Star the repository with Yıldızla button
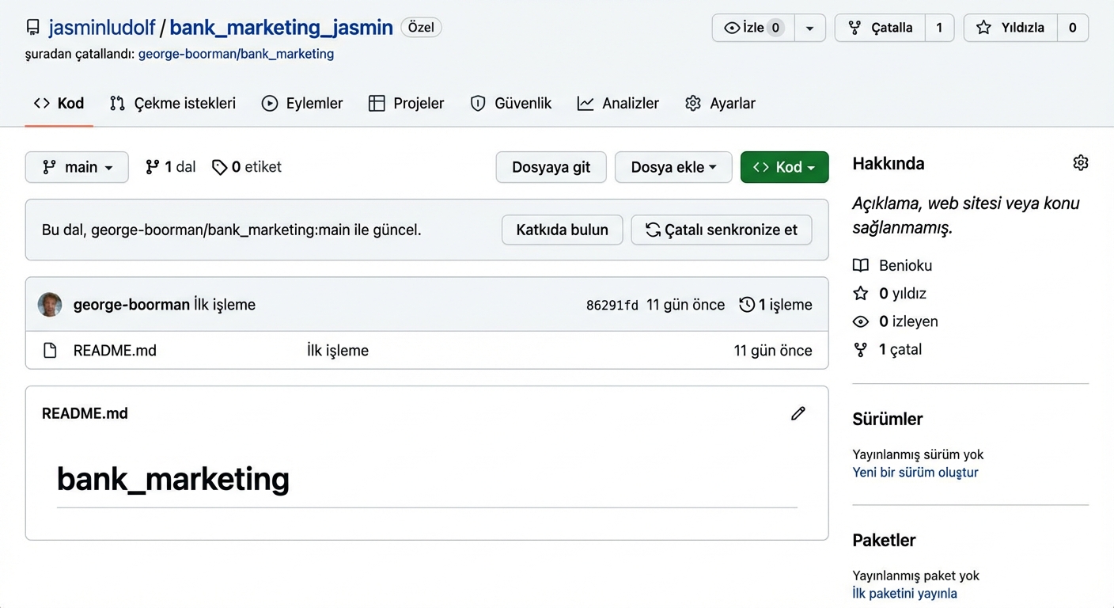This screenshot has width=1114, height=608. point(1011,28)
